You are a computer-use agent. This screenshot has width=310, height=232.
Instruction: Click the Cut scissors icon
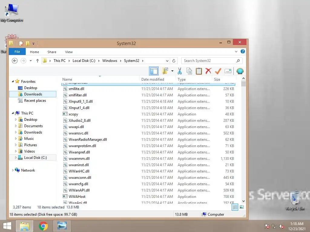pyautogui.click(x=180, y=71)
